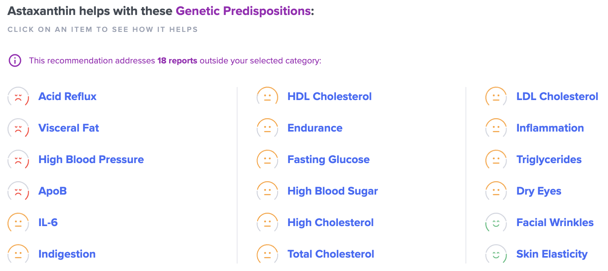Click the purple info icon near the top
This screenshot has height=271, width=608.
click(x=15, y=60)
